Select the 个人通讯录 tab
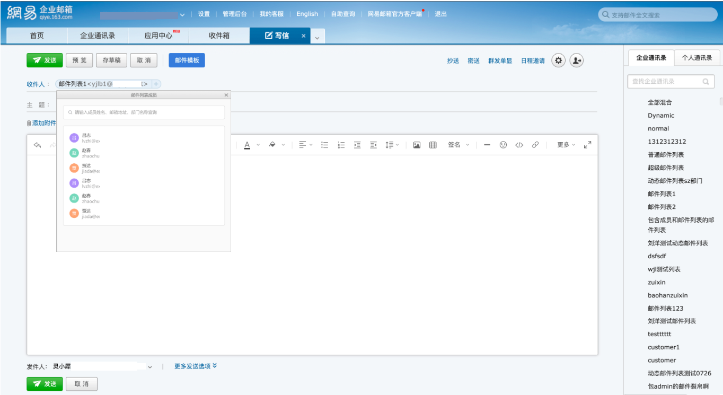The height and width of the screenshot is (395, 723). click(x=696, y=58)
